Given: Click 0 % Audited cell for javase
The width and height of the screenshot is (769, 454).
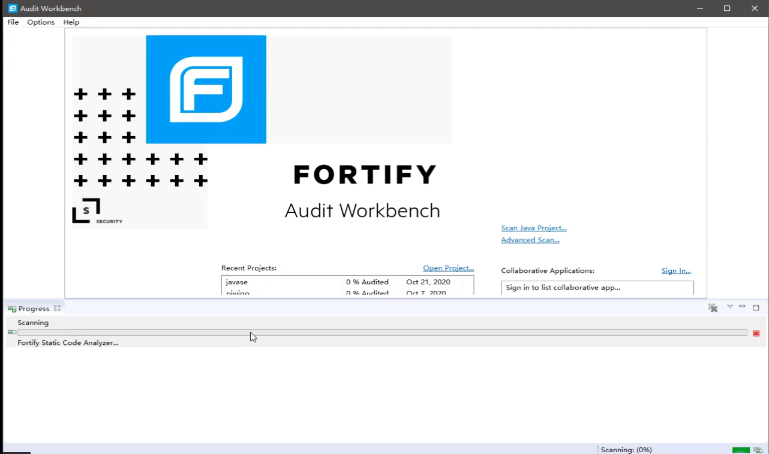Looking at the screenshot, I should point(367,282).
